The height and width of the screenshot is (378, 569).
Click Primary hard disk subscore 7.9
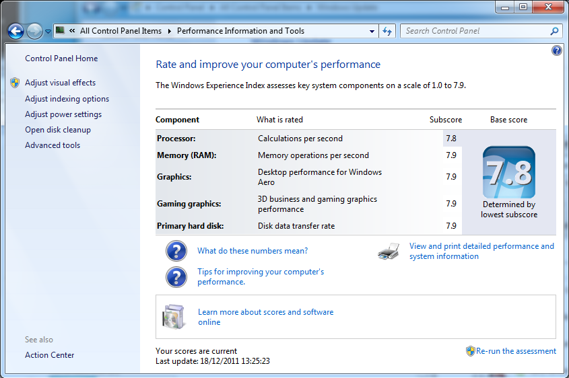pyautogui.click(x=451, y=226)
